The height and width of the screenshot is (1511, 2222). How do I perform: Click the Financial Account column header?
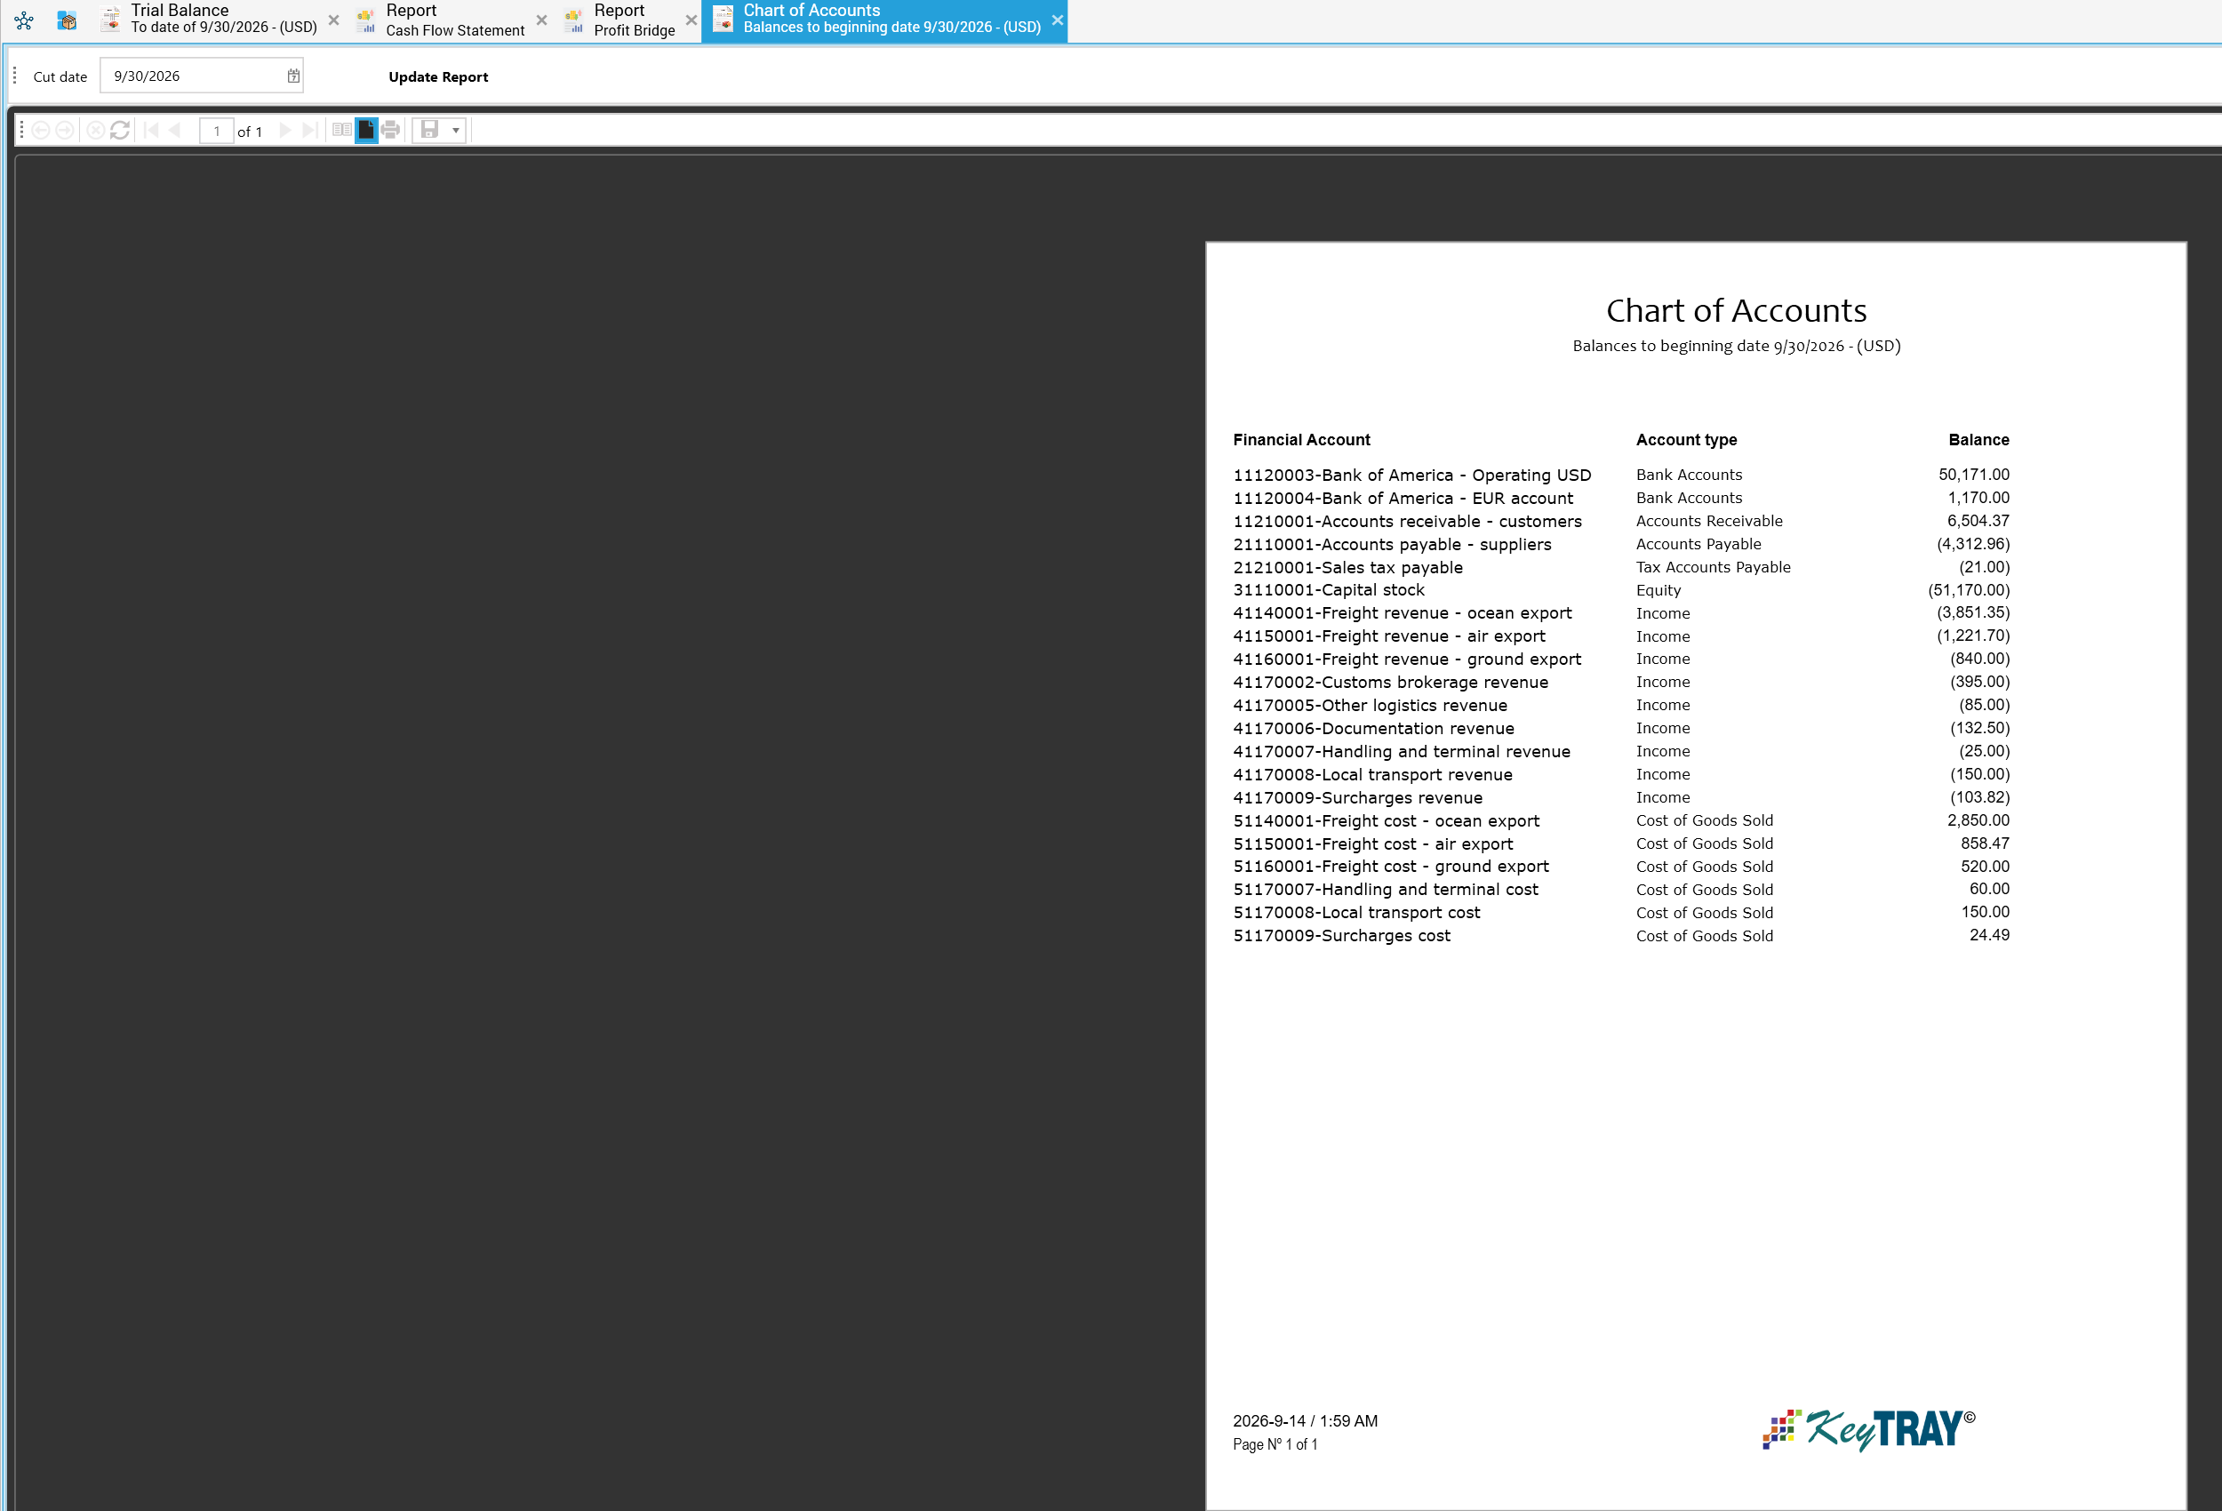coord(1301,440)
